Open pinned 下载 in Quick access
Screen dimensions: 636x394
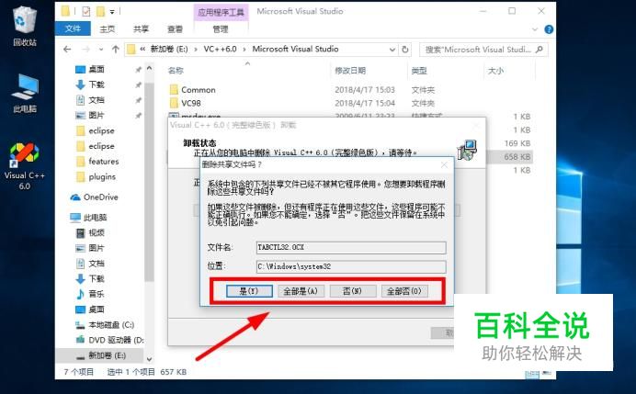(97, 84)
